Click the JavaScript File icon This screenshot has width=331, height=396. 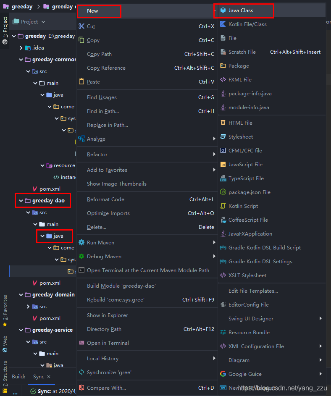click(x=223, y=165)
